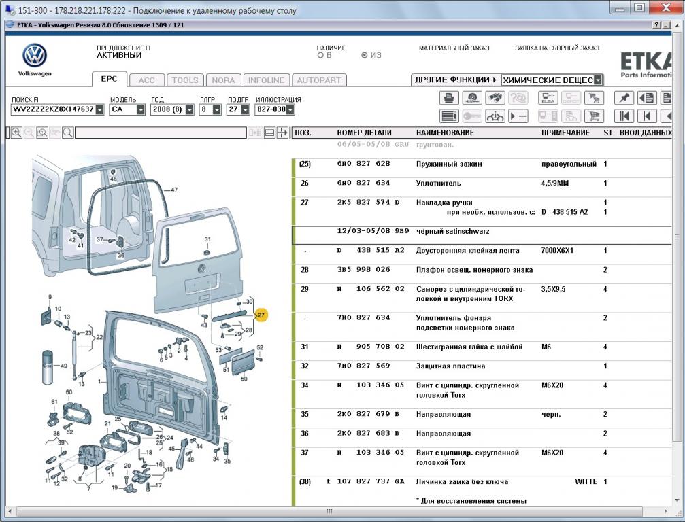Click the binoculars search icon
Screen dimensions: 685x522
coord(495,98)
